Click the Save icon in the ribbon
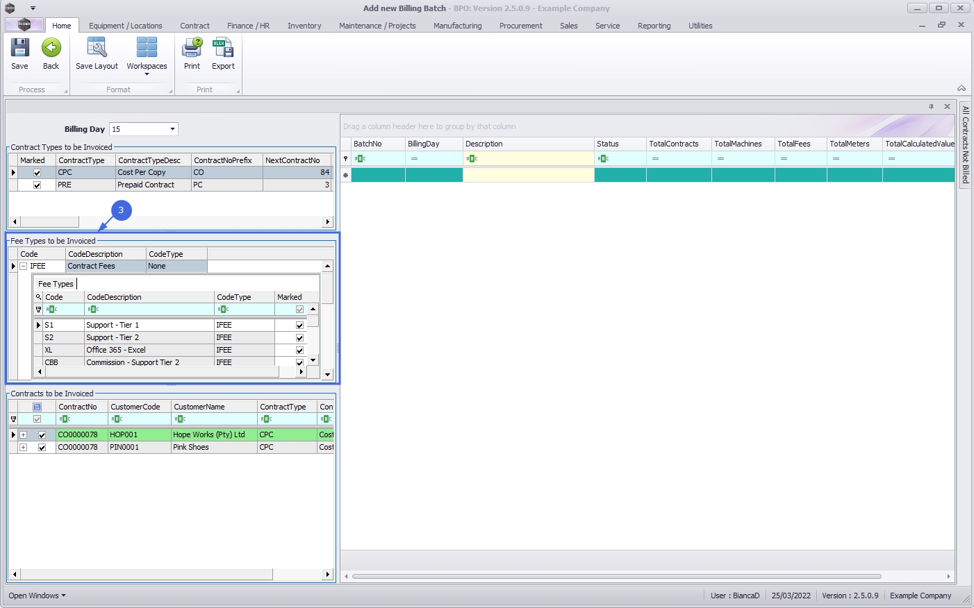The image size is (974, 608). 19,49
